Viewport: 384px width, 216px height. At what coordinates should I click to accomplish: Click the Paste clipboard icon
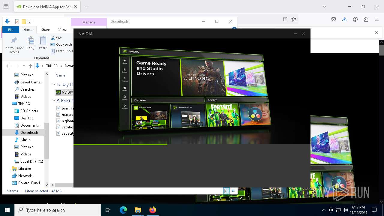point(43,43)
